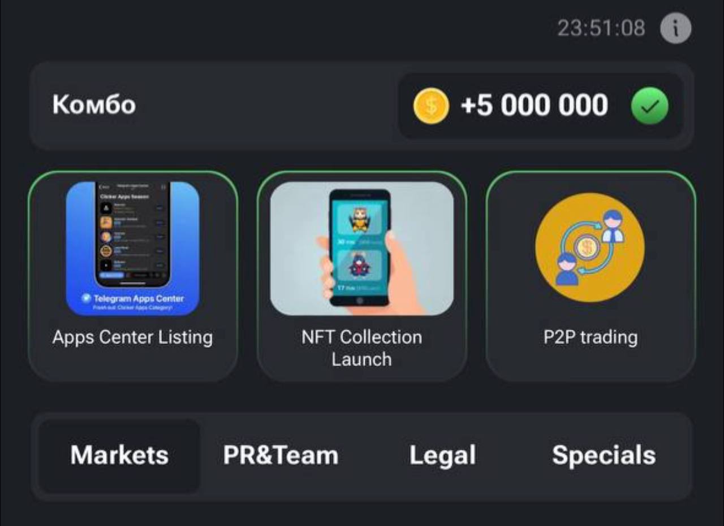Tap the Telegram logo in Apps Center card
This screenshot has height=526, width=724.
86,298
